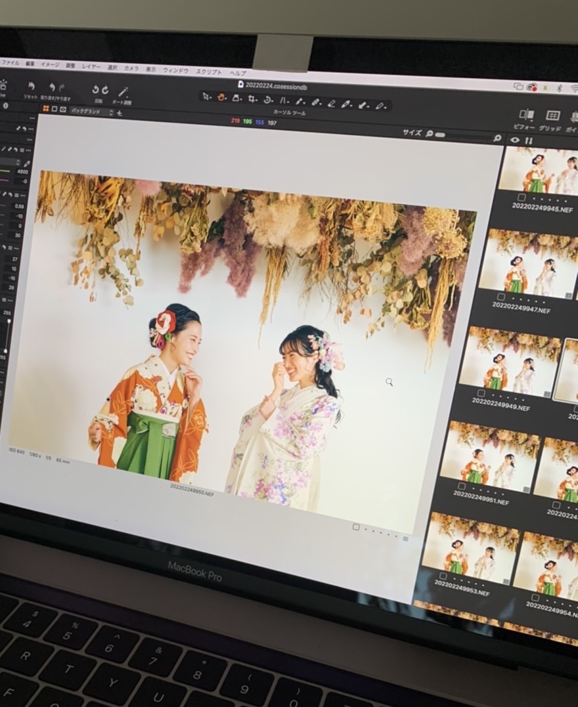Select the orange Pan hand cursor tool
This screenshot has height=707, width=578.
(x=221, y=97)
